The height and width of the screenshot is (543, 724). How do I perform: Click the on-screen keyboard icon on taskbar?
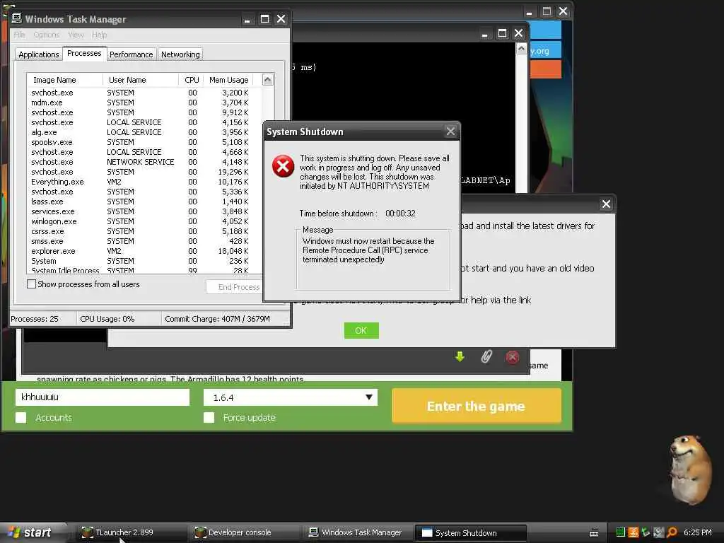tap(594, 533)
